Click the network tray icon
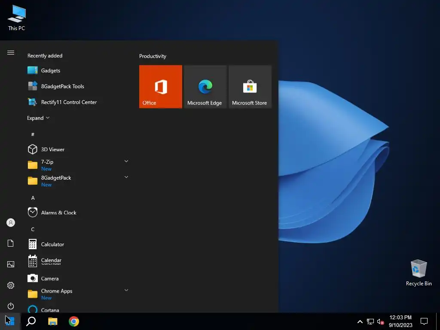Image resolution: width=440 pixels, height=330 pixels. point(370,321)
